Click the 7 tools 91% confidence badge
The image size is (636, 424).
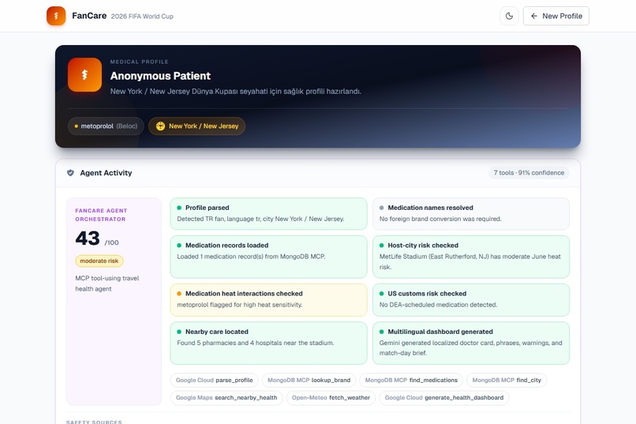[529, 173]
